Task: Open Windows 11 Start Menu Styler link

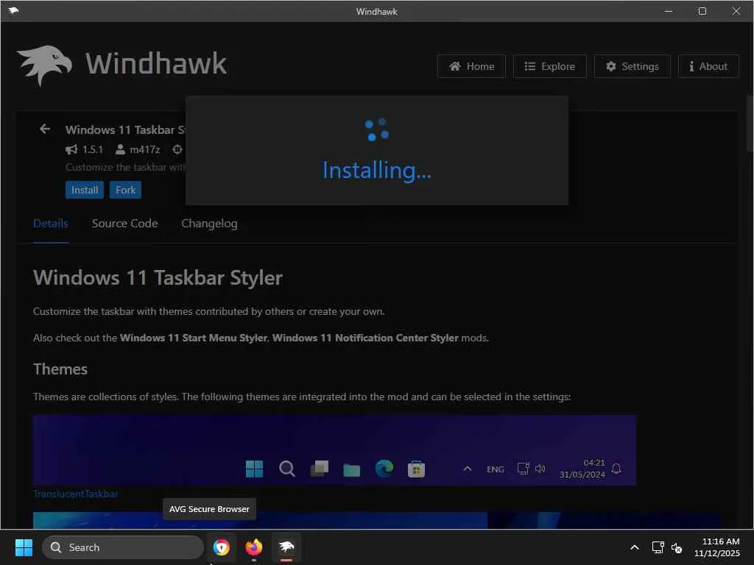Action: coord(194,338)
